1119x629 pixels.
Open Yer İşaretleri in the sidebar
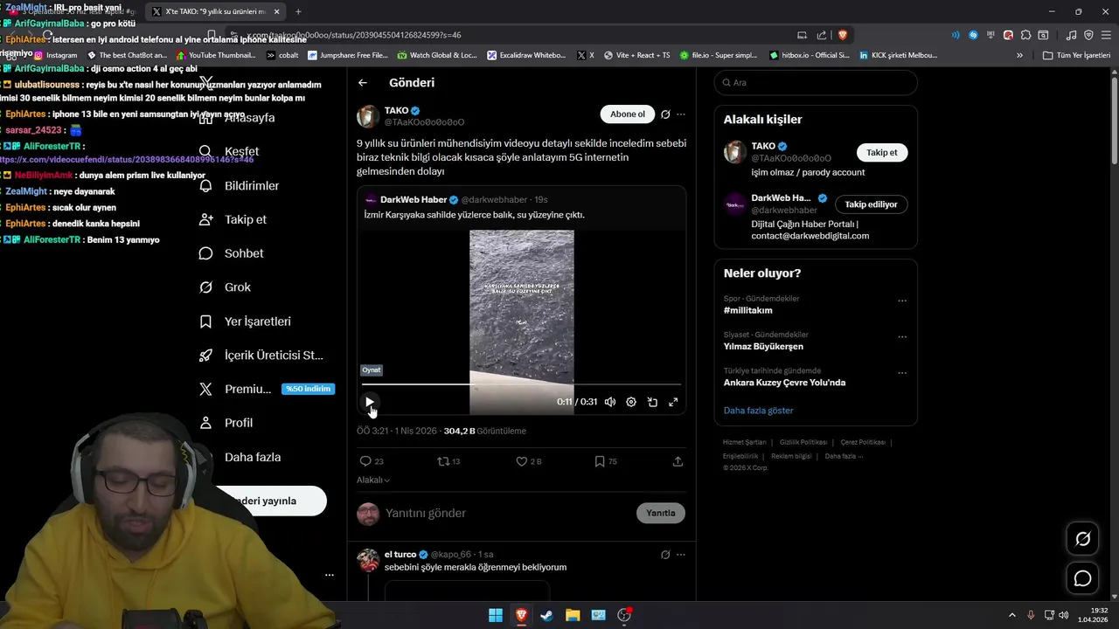245,321
